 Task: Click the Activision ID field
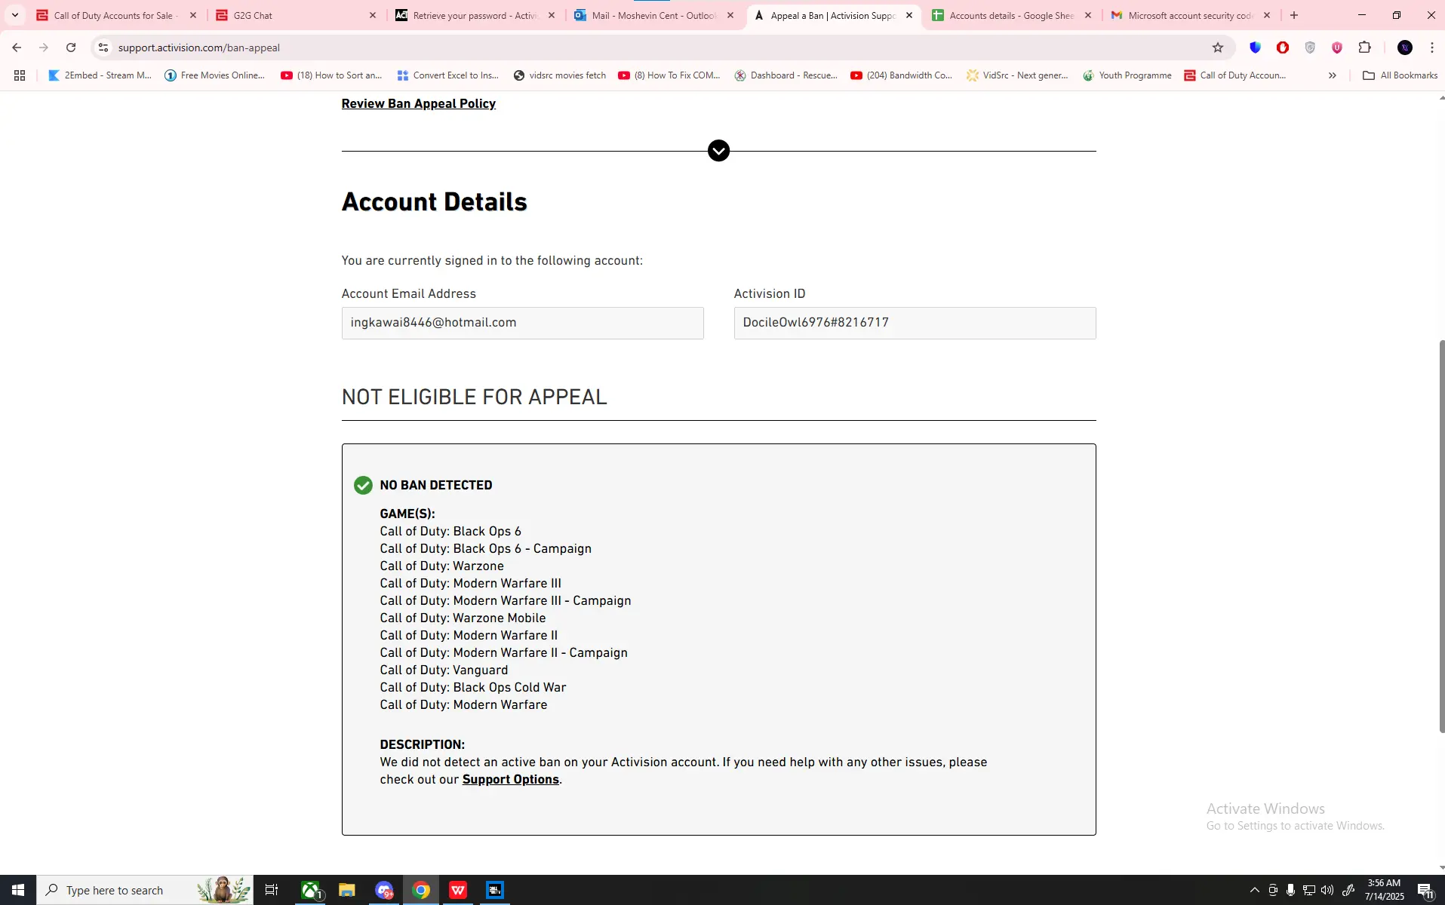pyautogui.click(x=915, y=323)
